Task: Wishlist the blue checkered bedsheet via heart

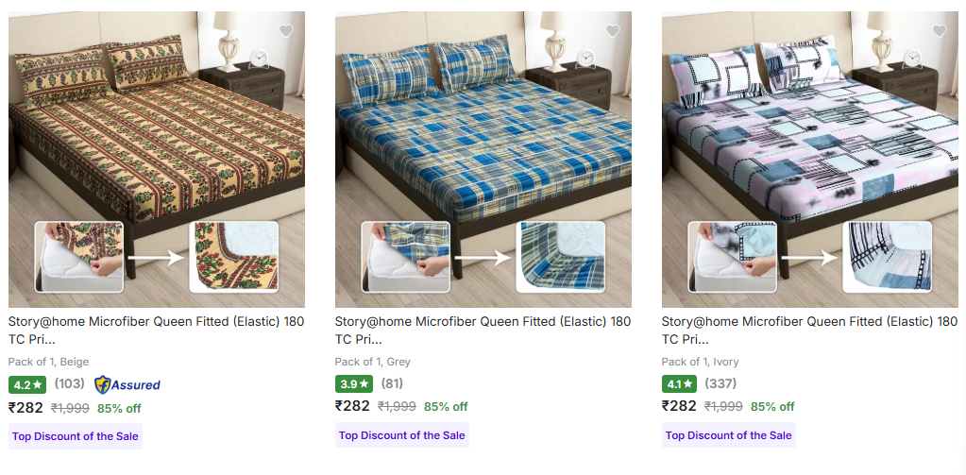Action: 612,31
